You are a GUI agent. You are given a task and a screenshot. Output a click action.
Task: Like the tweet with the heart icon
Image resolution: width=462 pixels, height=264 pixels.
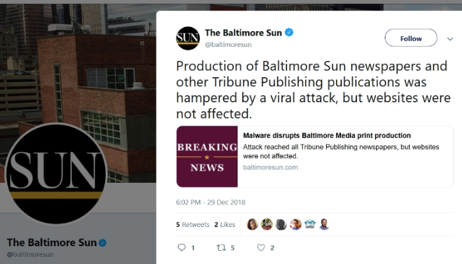coord(261,247)
